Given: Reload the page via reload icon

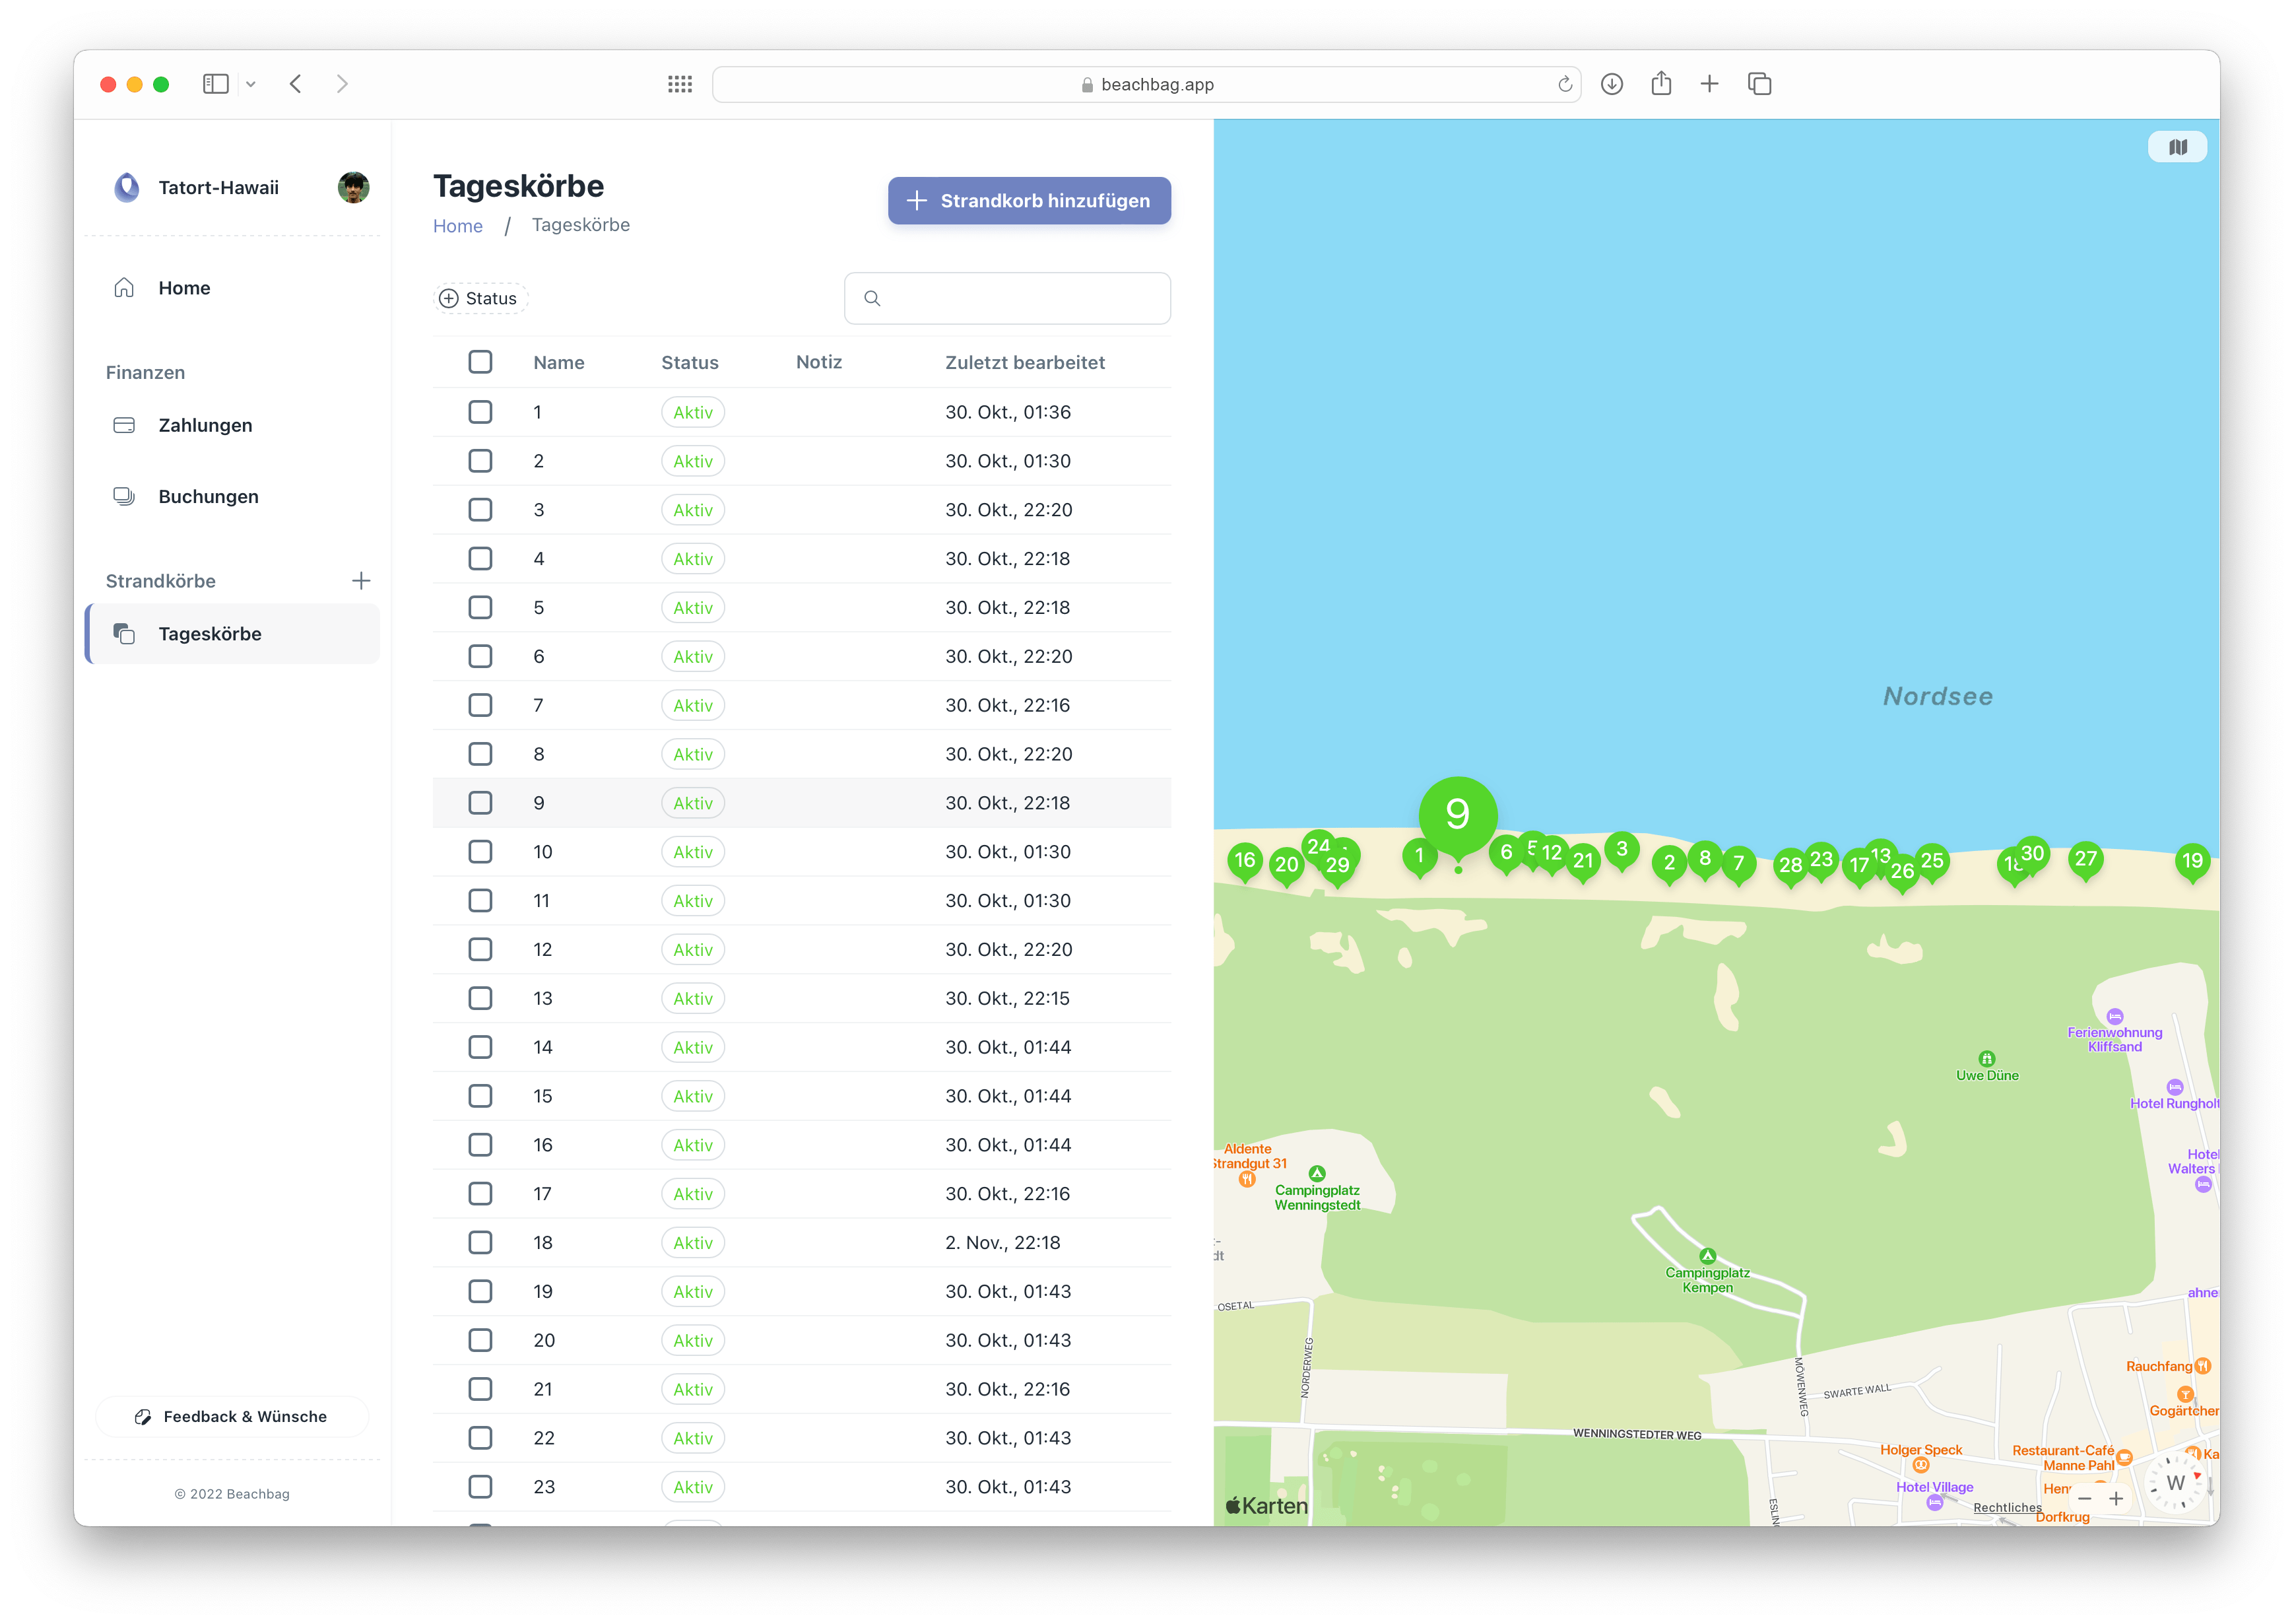Looking at the screenshot, I should tap(1564, 84).
